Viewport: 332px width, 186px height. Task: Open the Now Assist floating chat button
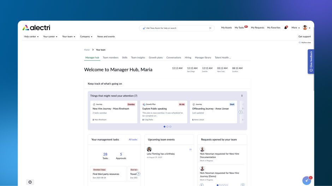click(307, 180)
